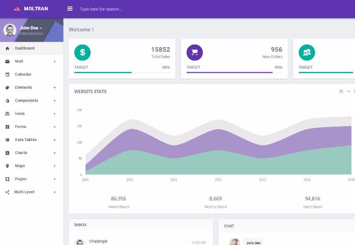Click the Charts icon in sidebar
The image size is (355, 245).
(7, 153)
